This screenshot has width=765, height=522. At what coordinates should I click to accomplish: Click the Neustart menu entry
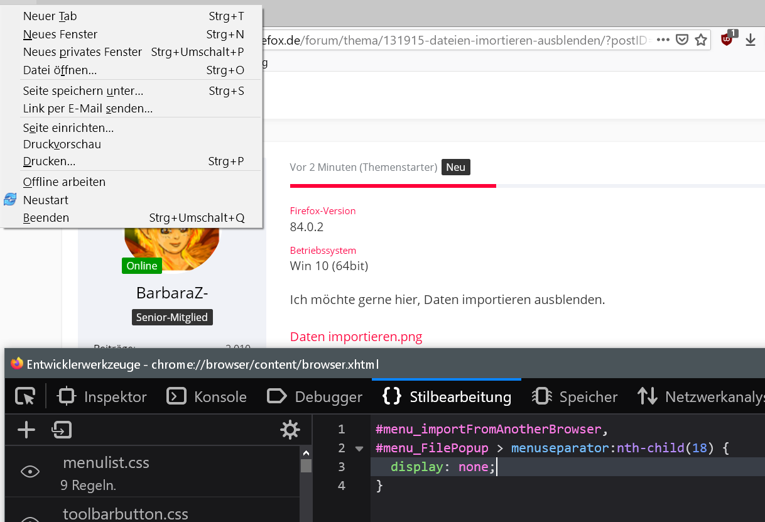click(x=46, y=200)
